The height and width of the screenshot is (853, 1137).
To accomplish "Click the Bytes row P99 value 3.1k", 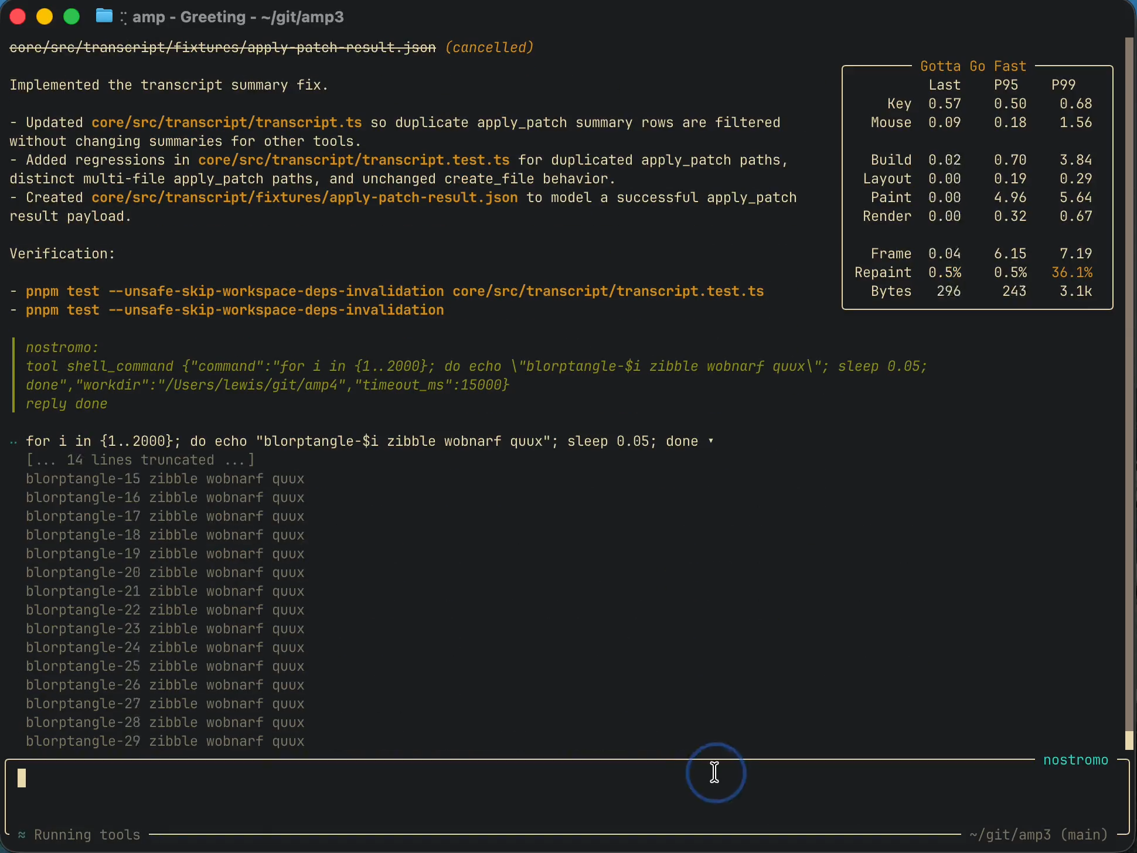I will point(1076,291).
